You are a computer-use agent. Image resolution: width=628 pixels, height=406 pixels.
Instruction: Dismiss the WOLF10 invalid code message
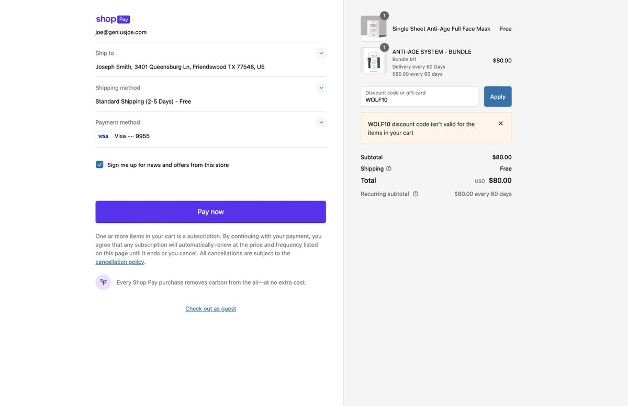pyautogui.click(x=501, y=123)
